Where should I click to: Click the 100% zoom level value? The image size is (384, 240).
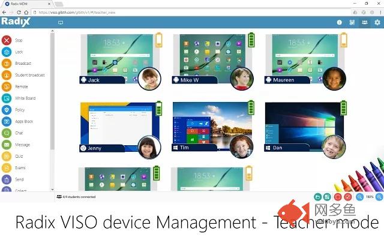(x=370, y=197)
